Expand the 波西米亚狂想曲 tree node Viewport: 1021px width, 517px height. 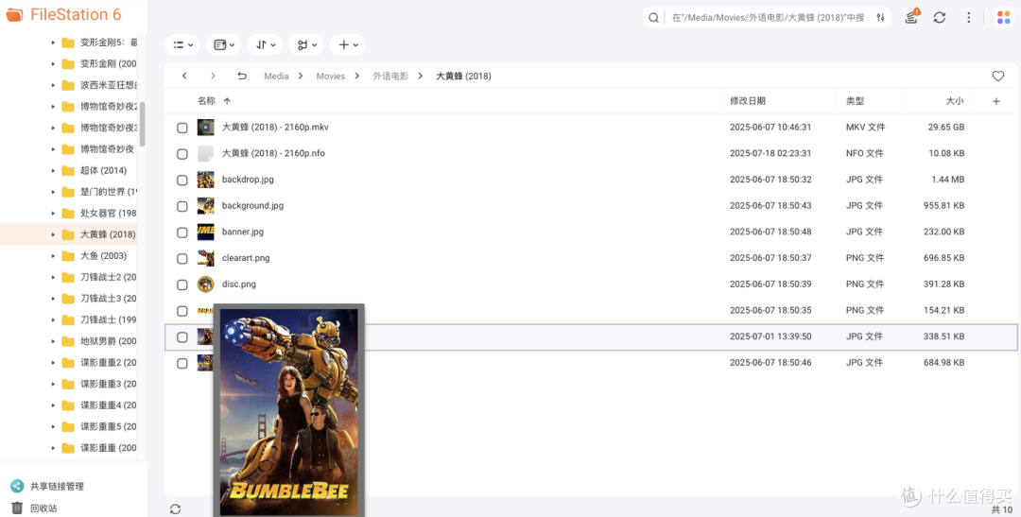tap(53, 85)
